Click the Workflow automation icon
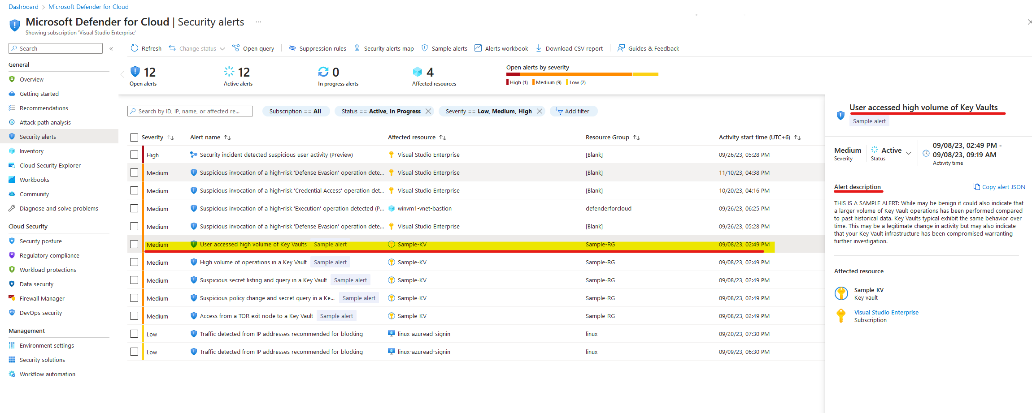 (x=12, y=374)
